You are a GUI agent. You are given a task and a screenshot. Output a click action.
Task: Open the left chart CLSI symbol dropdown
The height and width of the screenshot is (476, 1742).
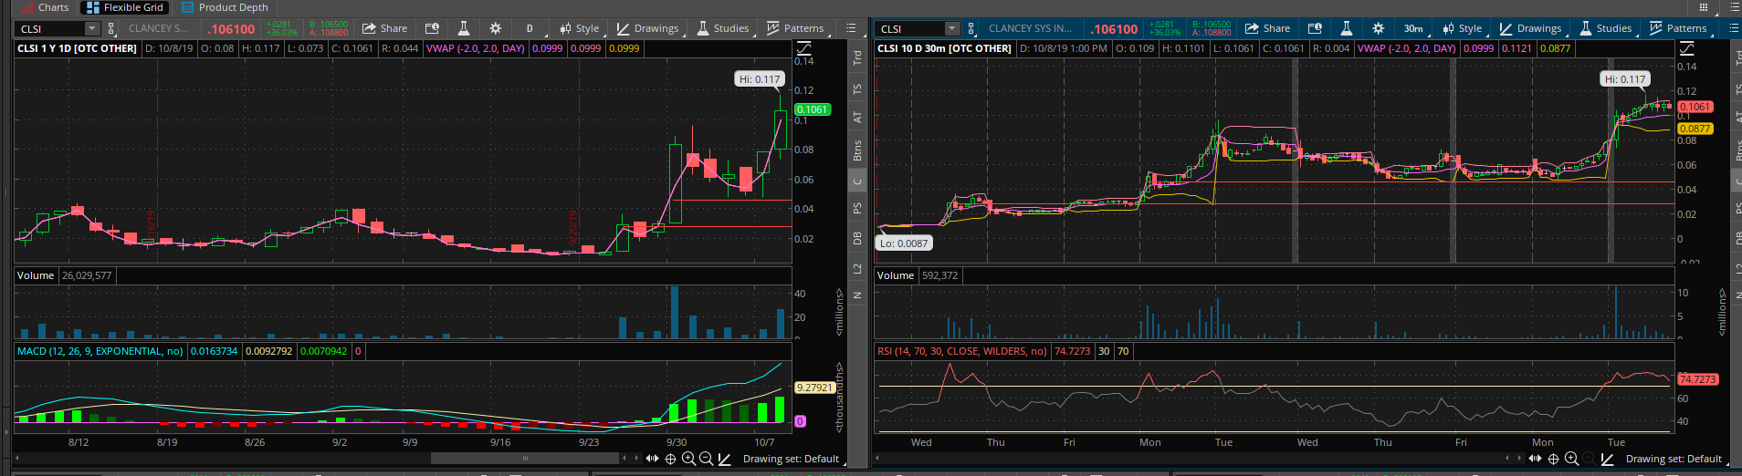[91, 28]
